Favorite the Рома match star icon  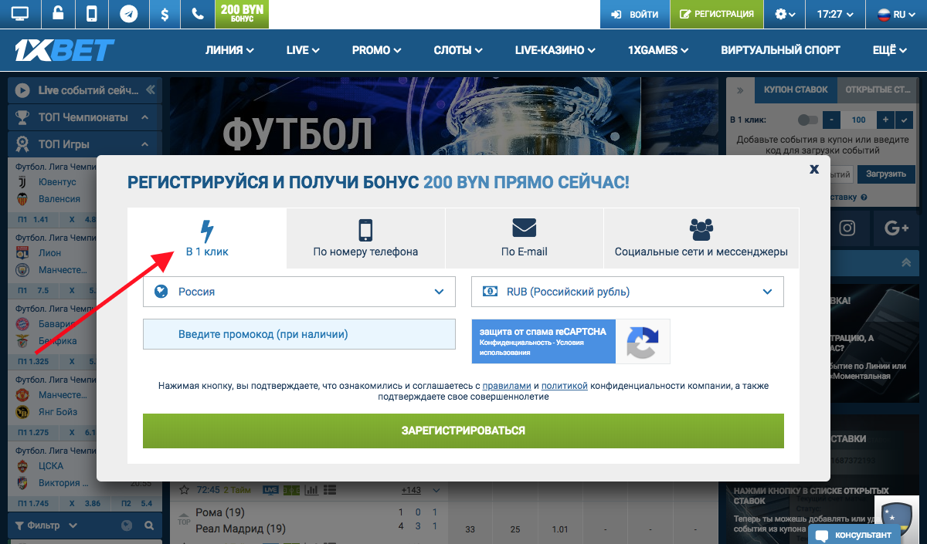point(185,490)
